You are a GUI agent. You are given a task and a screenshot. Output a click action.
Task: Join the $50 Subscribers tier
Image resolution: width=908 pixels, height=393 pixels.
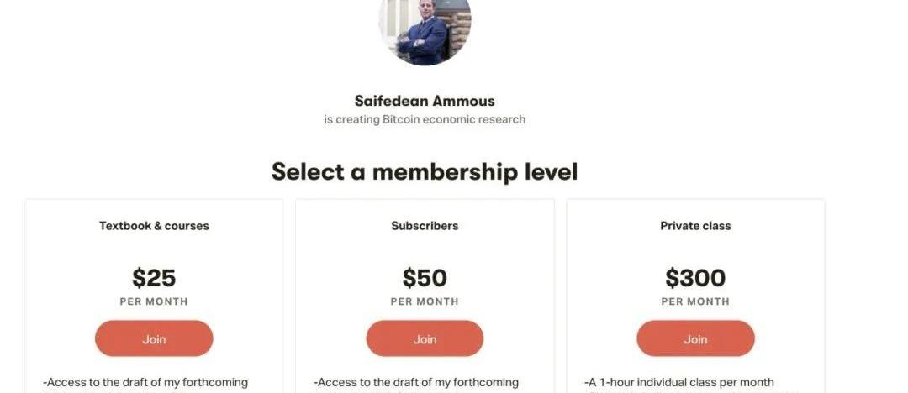pyautogui.click(x=425, y=339)
